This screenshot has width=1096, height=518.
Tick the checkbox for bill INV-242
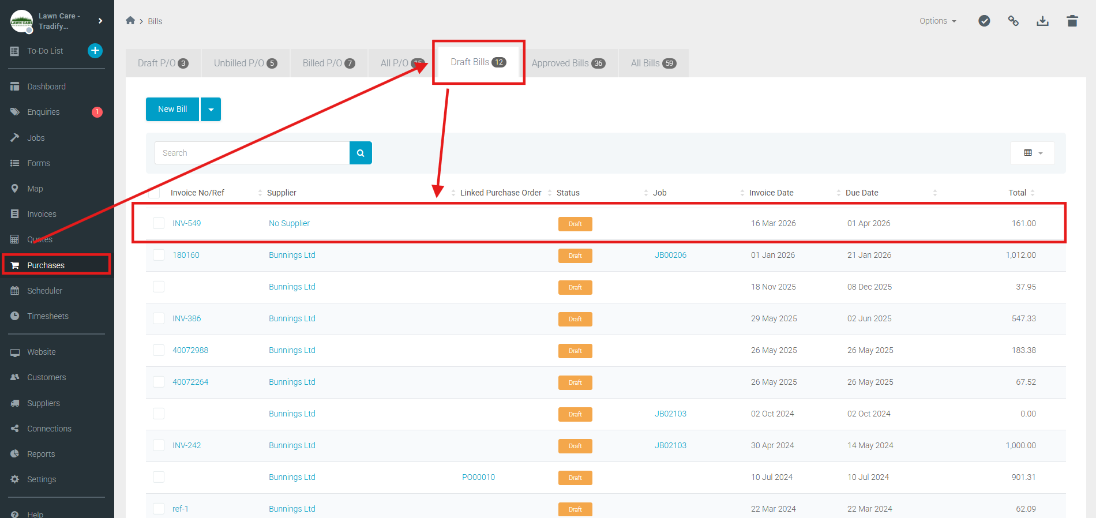159,445
